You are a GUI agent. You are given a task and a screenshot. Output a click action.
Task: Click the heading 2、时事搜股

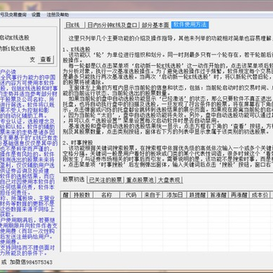[x=78, y=143]
